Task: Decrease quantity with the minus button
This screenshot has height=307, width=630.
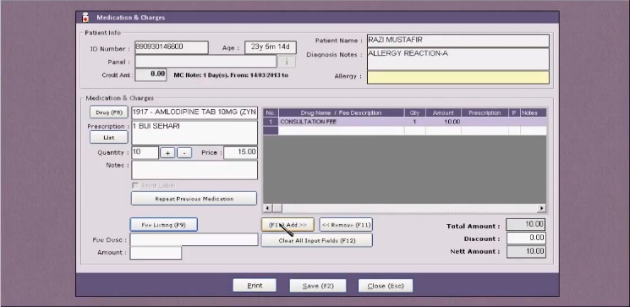Action: tap(184, 153)
